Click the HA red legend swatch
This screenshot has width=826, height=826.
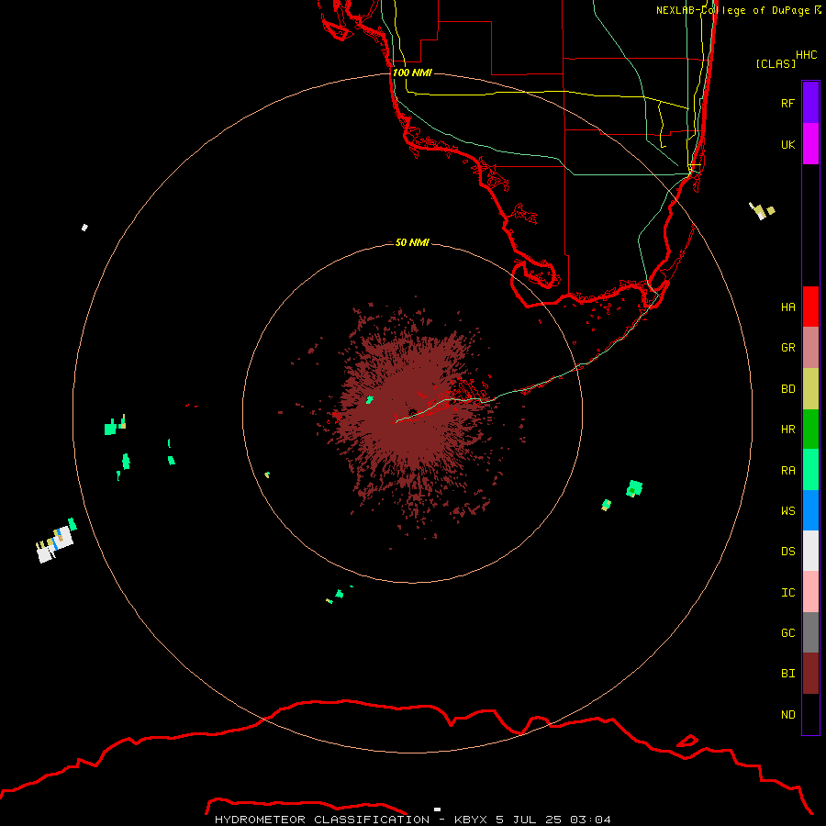[810, 307]
